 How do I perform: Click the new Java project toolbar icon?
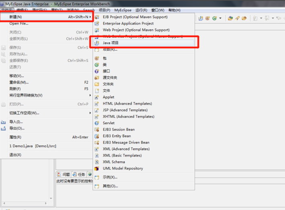click(201, 18)
